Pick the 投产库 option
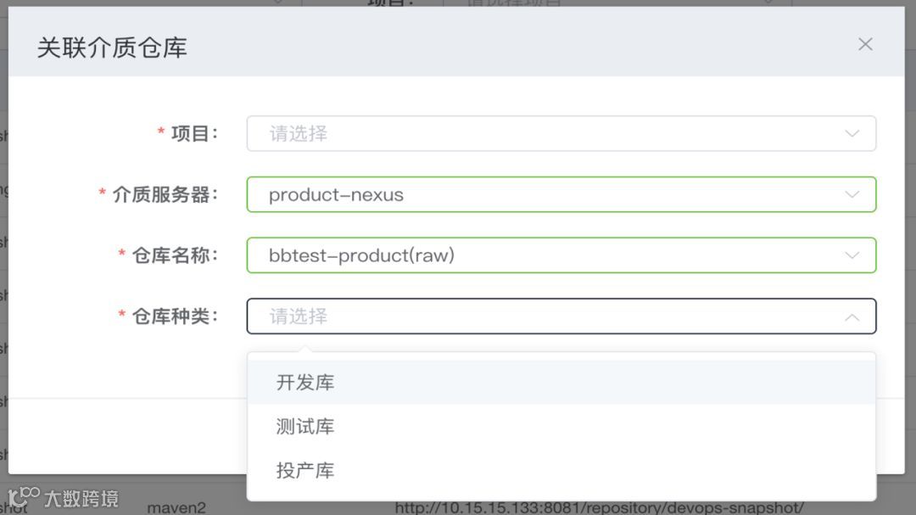 pyautogui.click(x=561, y=470)
